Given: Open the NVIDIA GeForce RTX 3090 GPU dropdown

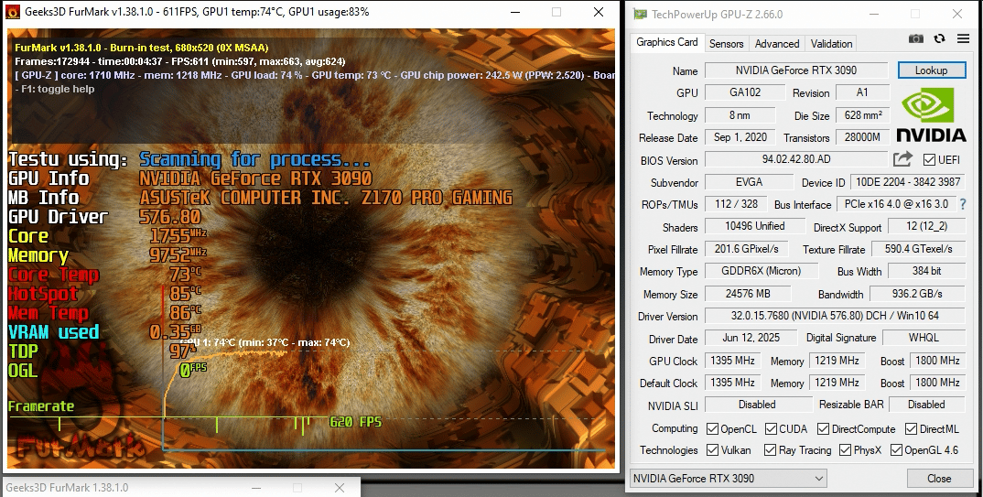Looking at the screenshot, I should coord(728,478).
